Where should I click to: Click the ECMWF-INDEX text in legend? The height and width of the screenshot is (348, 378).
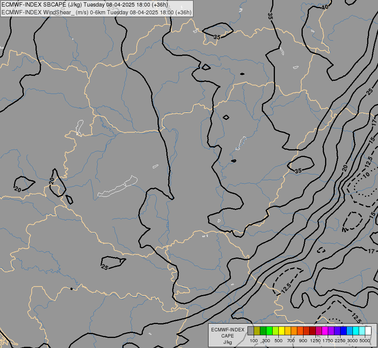click(x=228, y=330)
